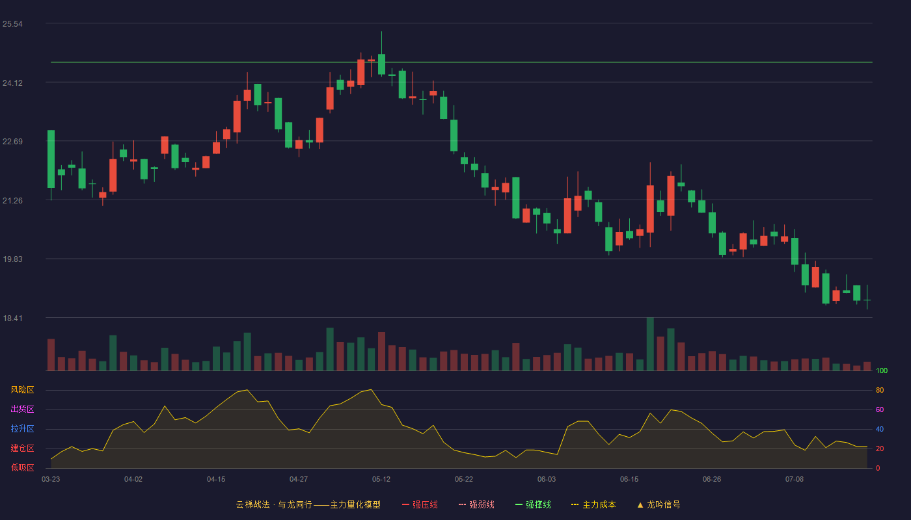Click the 100 indicator scale value

(x=882, y=371)
